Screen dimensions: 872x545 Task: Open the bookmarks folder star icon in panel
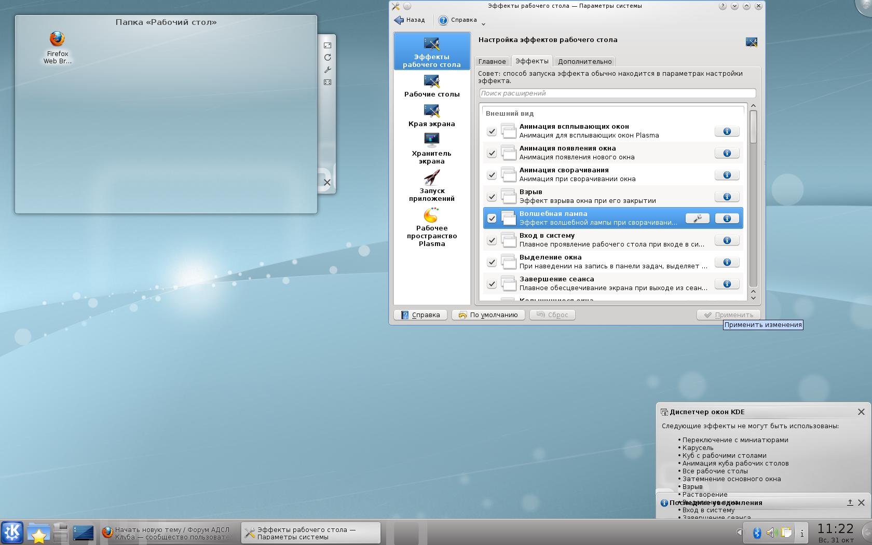[38, 533]
